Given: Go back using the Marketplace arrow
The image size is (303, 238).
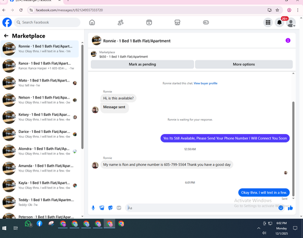Looking at the screenshot, I should click(6, 36).
